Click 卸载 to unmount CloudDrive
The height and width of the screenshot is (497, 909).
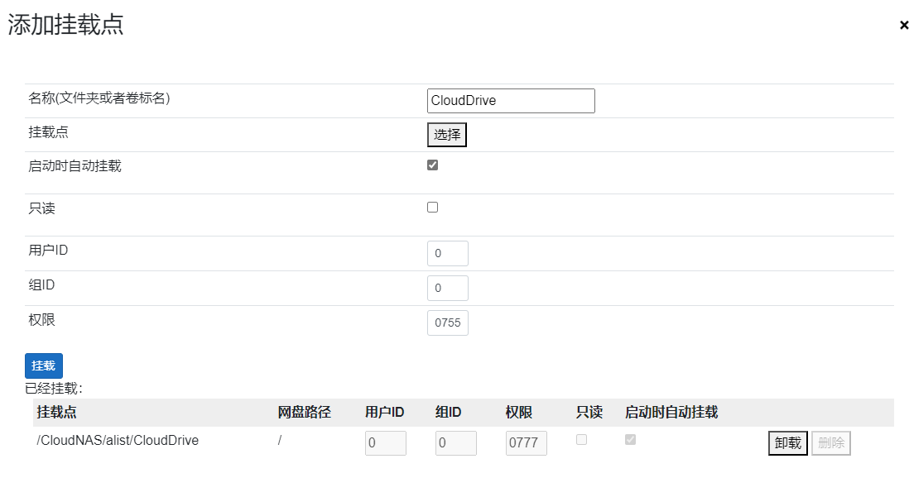click(x=787, y=443)
